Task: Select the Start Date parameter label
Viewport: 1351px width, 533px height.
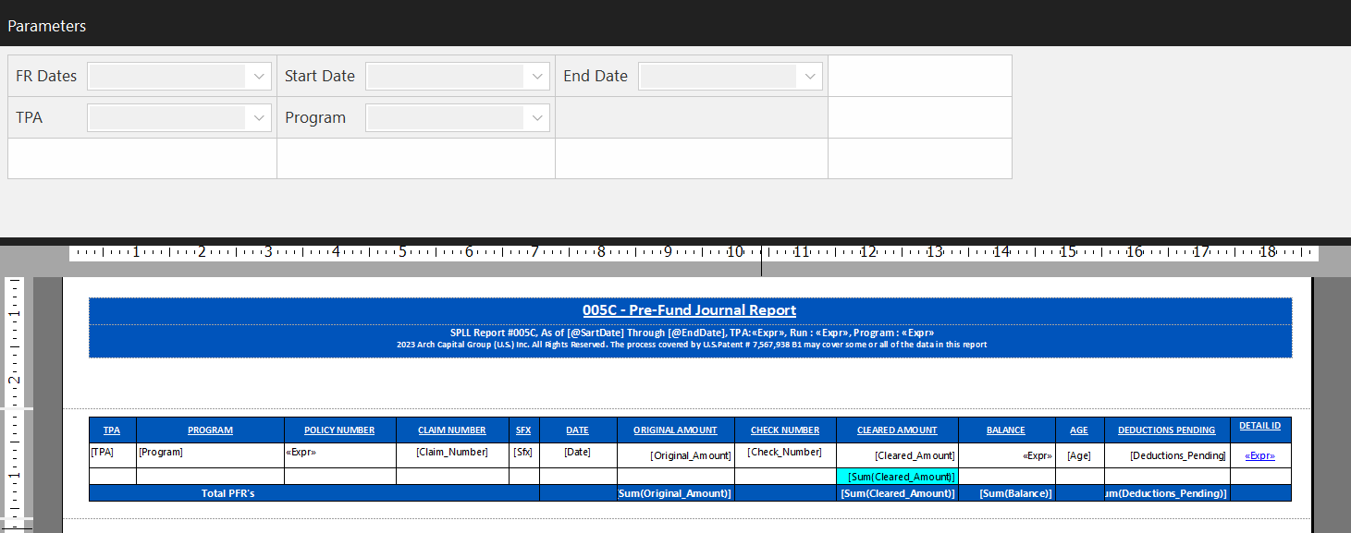Action: (320, 76)
